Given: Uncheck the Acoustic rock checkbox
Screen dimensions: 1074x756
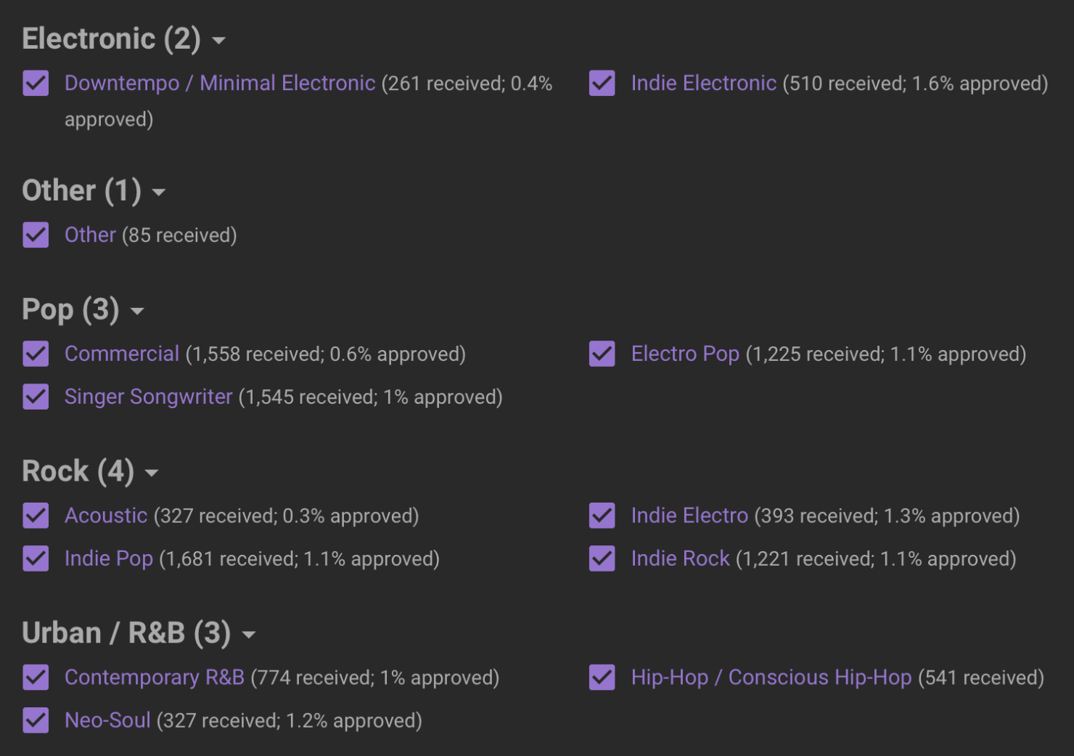Looking at the screenshot, I should 36,516.
